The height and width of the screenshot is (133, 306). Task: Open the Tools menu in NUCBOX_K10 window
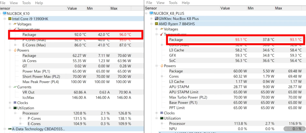point(26,3)
